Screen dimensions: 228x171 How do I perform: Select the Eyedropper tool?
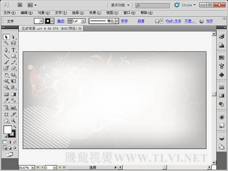[x=6, y=100]
